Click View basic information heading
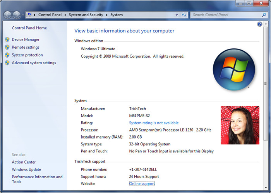This screenshot has width=271, height=193. click(x=124, y=31)
